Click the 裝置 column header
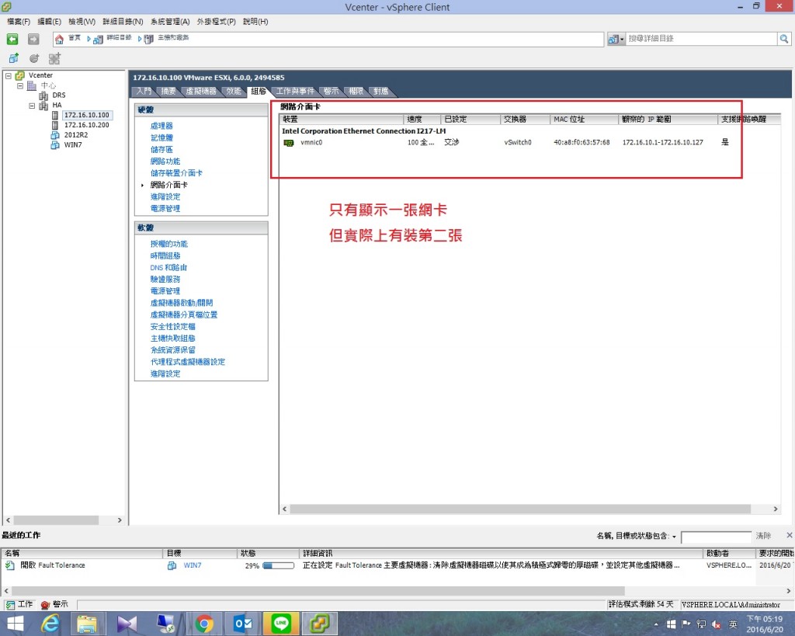 tap(342, 119)
